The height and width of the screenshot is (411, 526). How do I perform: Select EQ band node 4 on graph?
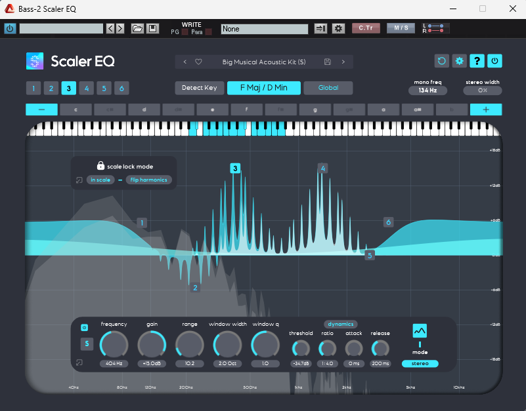click(322, 168)
